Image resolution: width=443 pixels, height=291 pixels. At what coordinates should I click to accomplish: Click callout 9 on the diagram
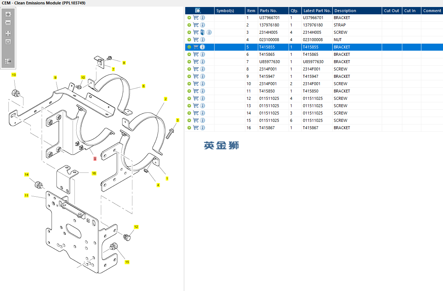click(55, 77)
